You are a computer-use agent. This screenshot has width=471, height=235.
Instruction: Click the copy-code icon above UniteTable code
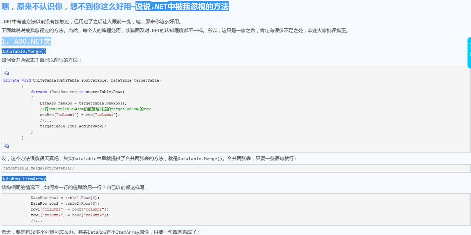6,73
